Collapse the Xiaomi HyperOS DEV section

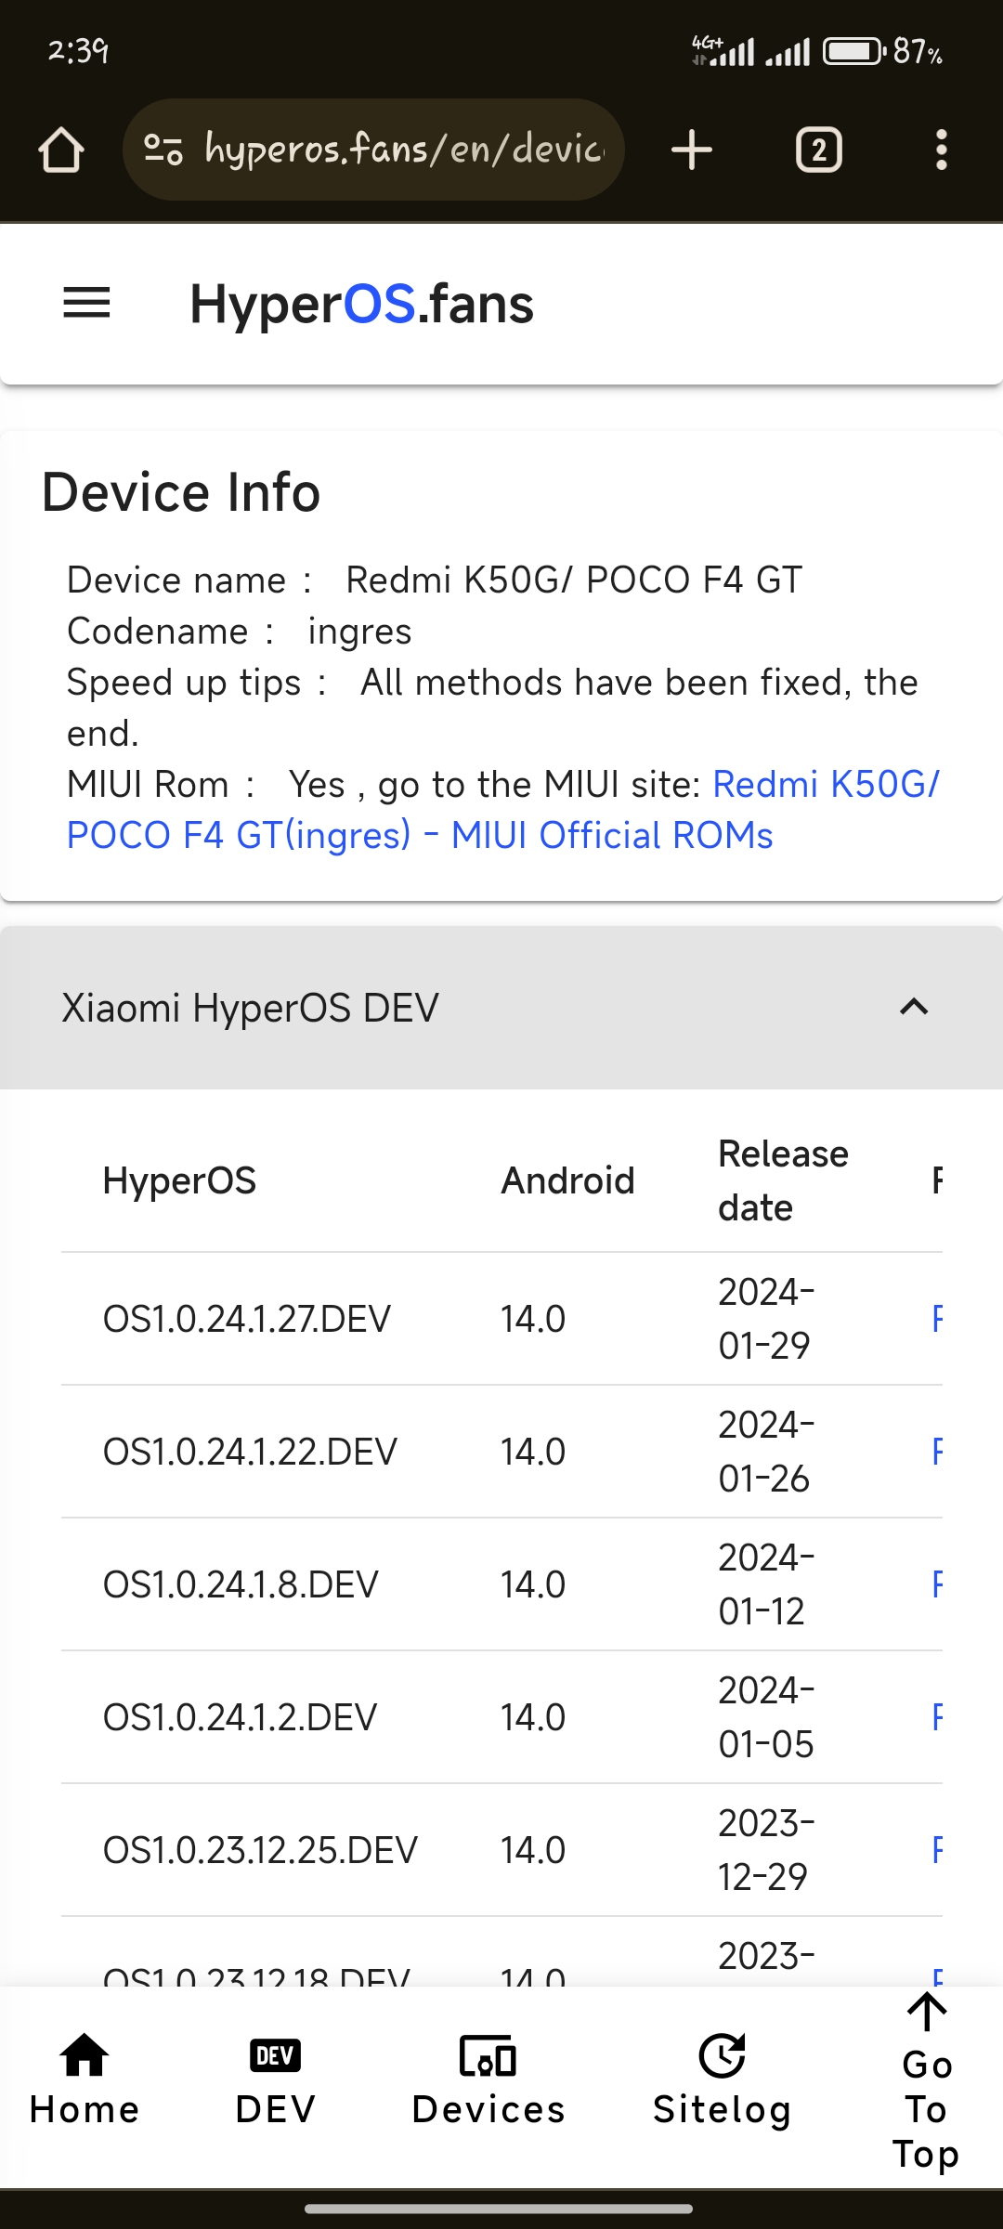501,1008
